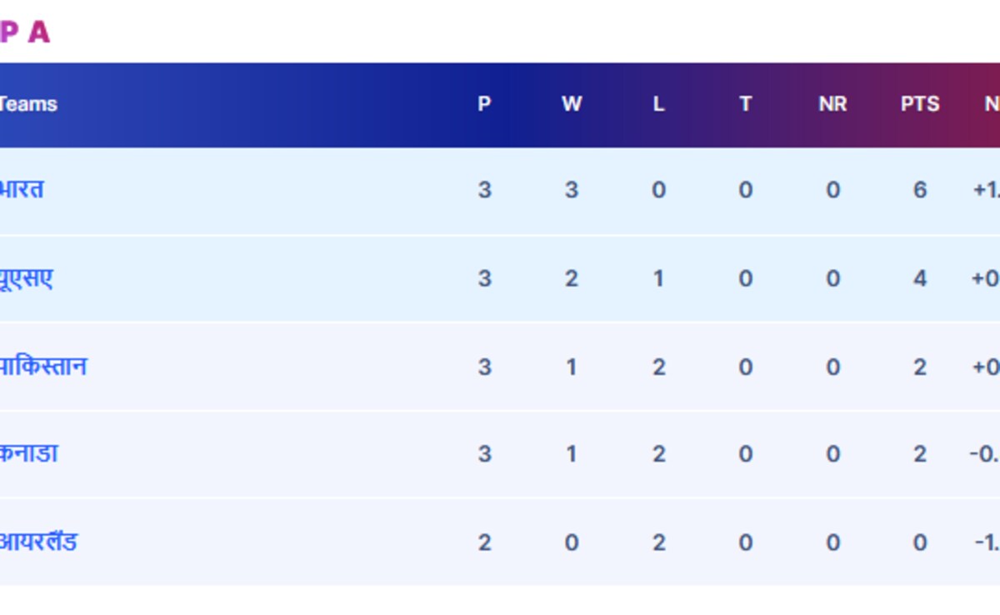1000x615 pixels.
Task: Open the यूएसए team link
Action: pos(27,278)
